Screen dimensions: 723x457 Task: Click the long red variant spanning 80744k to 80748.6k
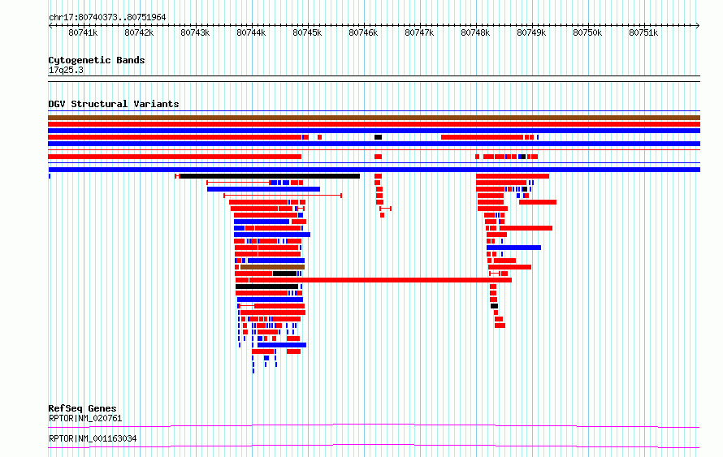380,280
